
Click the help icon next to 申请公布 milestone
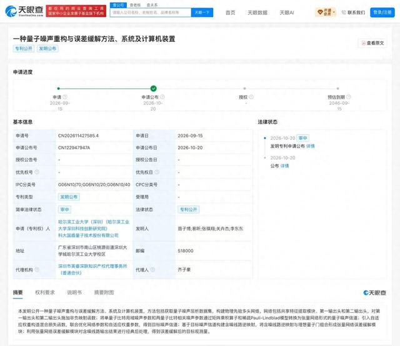coord(162,97)
